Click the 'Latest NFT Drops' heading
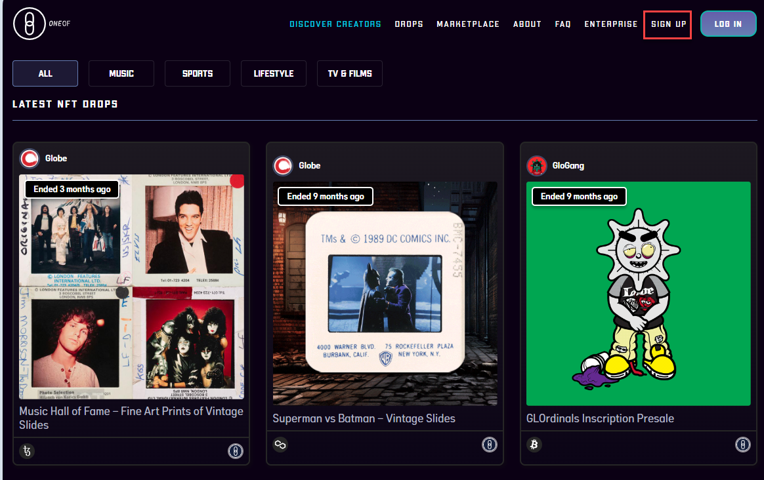Image resolution: width=764 pixels, height=480 pixels. tap(65, 104)
